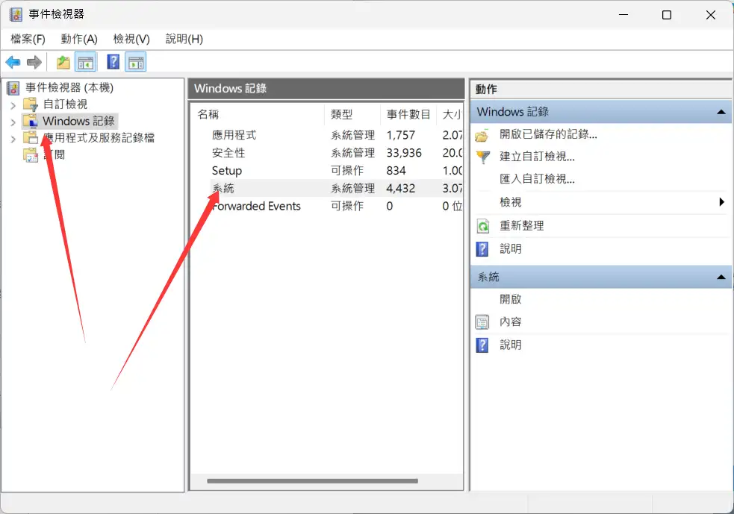Click help icon under Windows 記錄 actions

coord(482,249)
